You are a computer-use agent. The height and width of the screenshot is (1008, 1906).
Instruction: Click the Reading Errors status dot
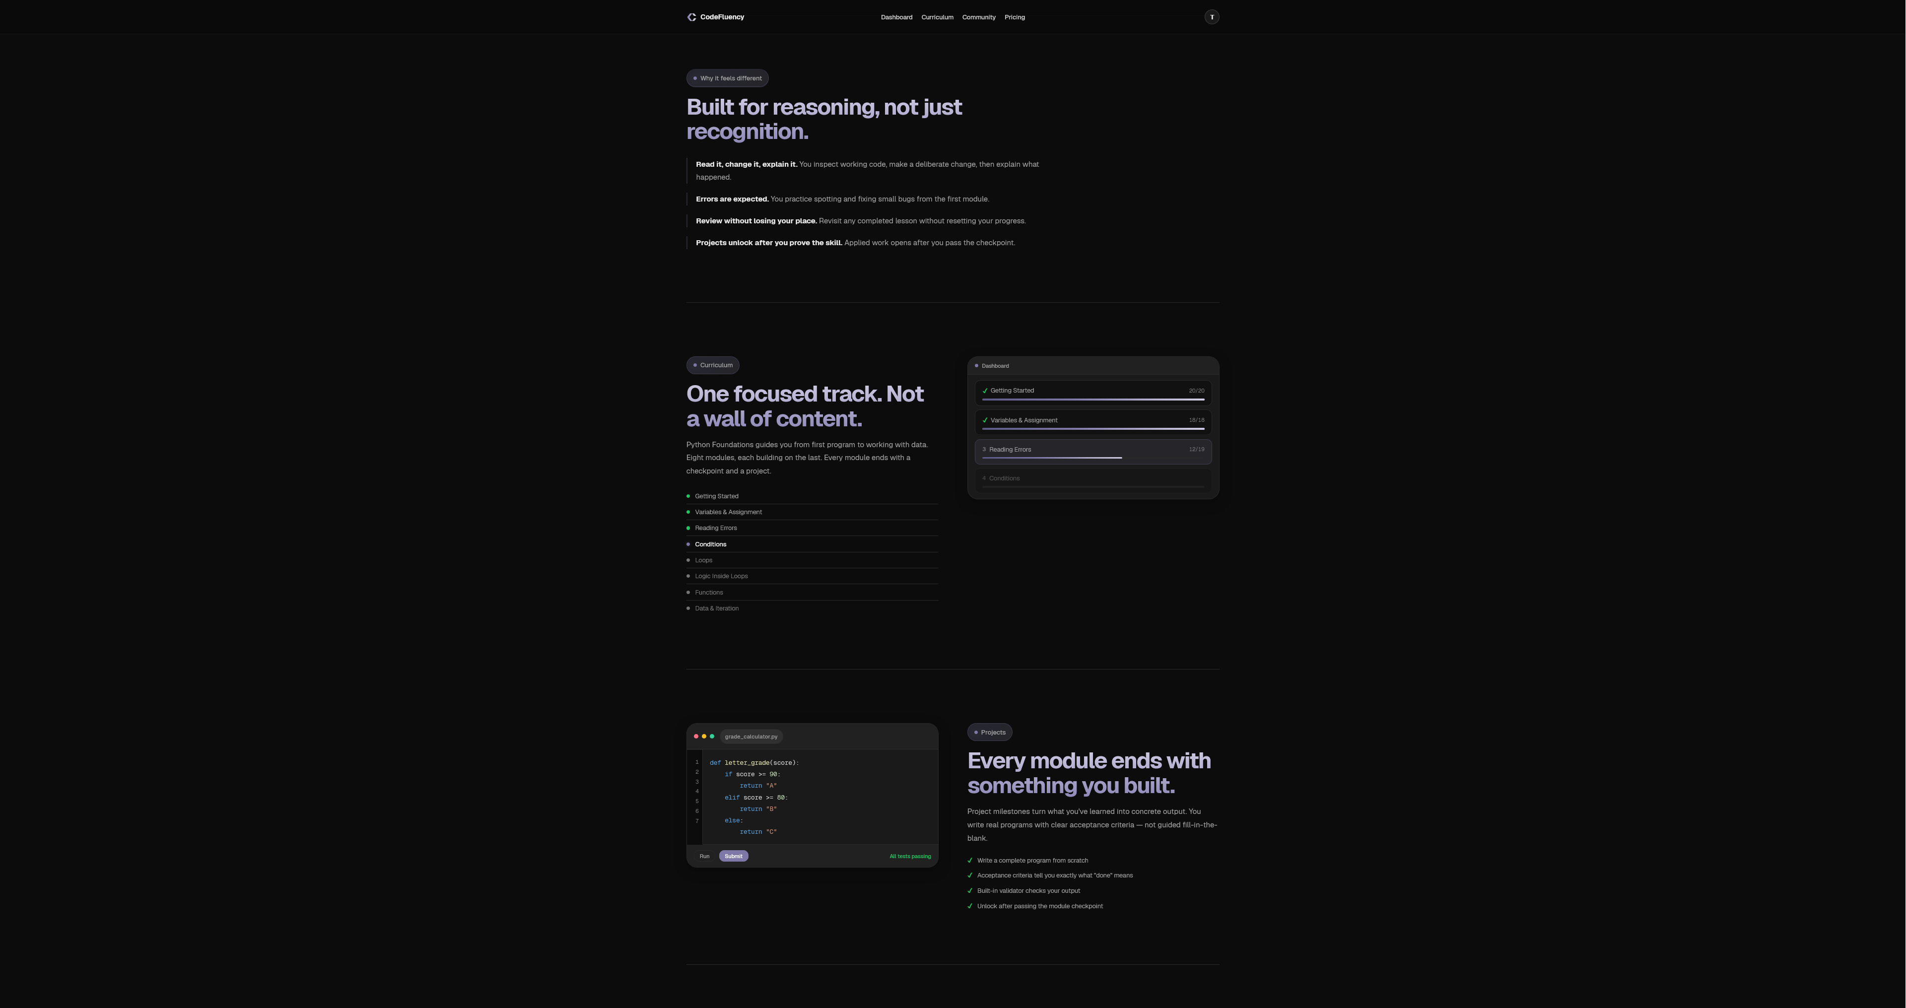(688, 528)
